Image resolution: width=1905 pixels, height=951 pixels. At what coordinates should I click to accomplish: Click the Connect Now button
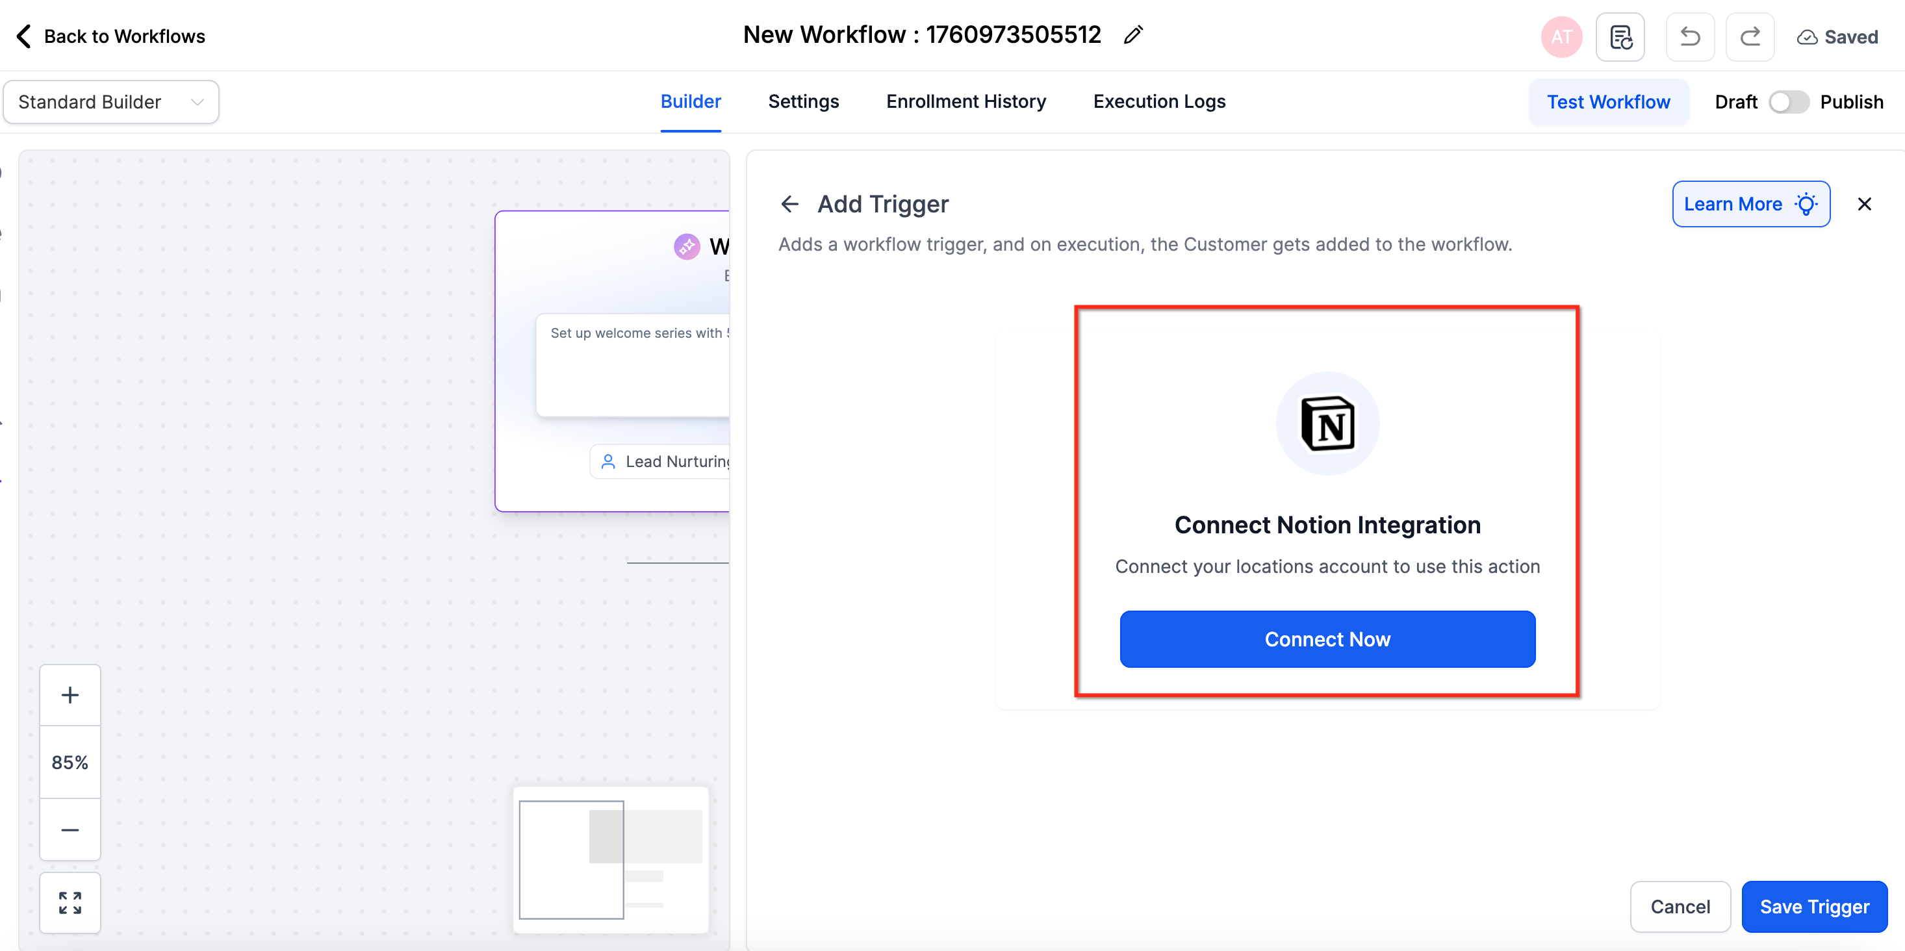[x=1327, y=639]
